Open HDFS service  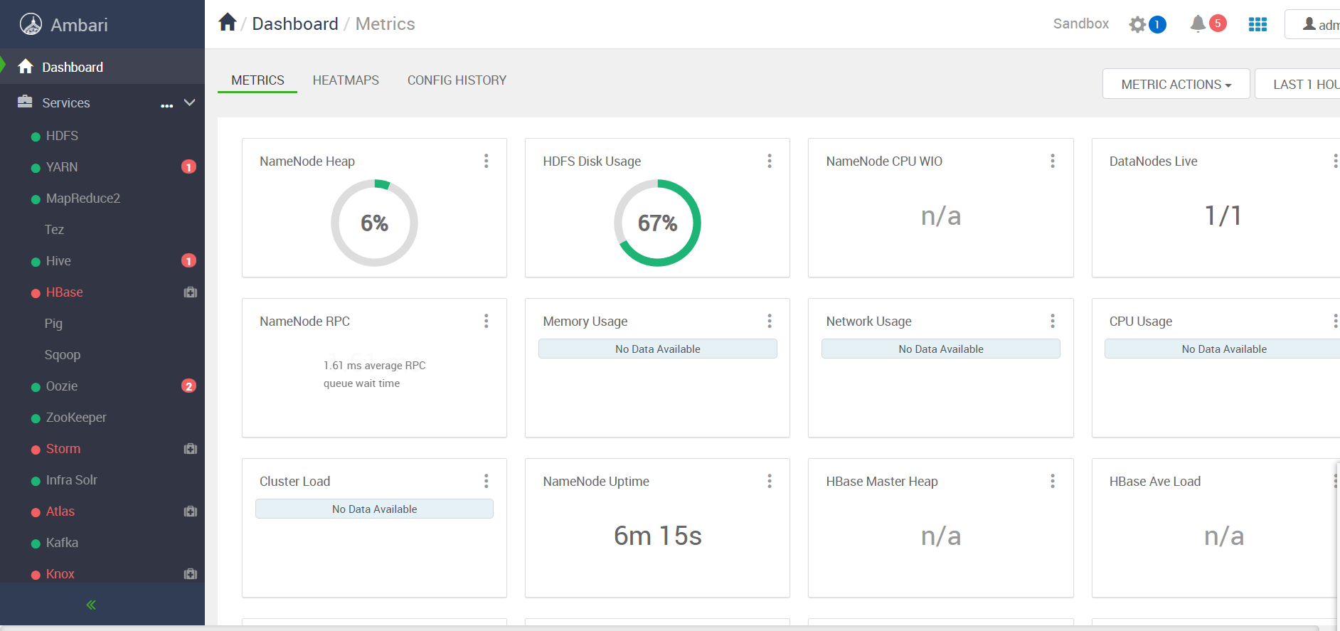pos(62,136)
